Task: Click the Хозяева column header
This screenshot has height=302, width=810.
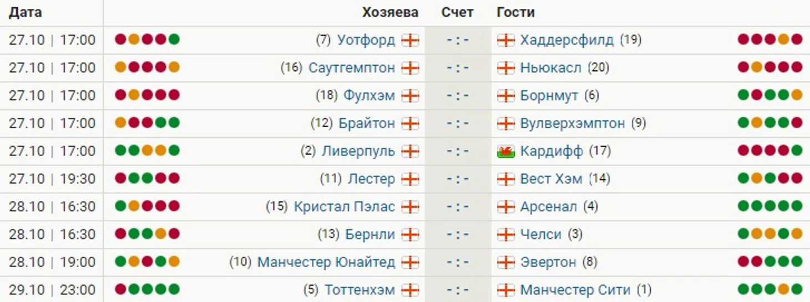Action: pyautogui.click(x=391, y=12)
